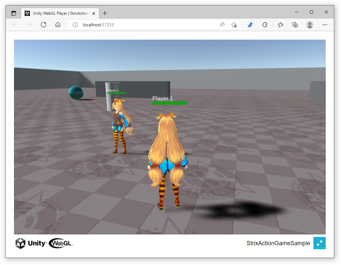Click the Player 1 green health bar
Screen dimensions: 341x265
(x=170, y=103)
